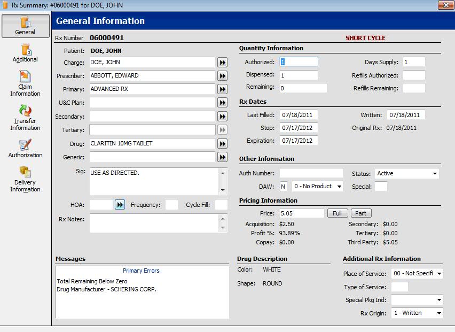
Task: Click the lookup arrow next to Prescriber
Action: click(222, 76)
